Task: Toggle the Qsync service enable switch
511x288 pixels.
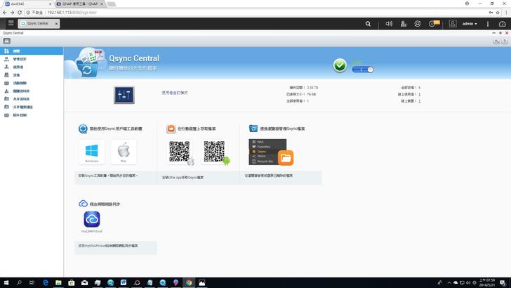Action: click(x=362, y=69)
